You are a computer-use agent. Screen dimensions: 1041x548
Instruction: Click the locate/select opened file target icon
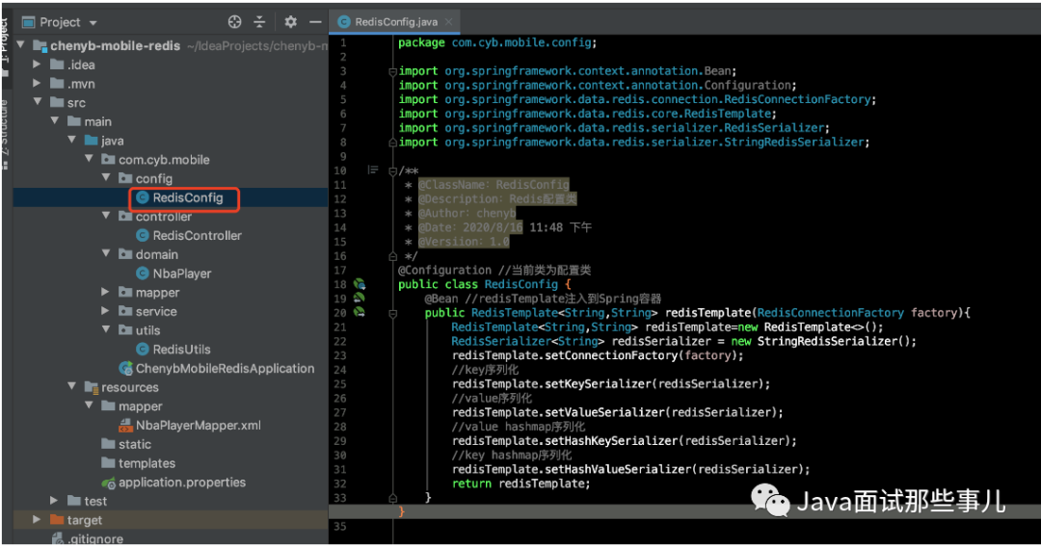(x=234, y=22)
